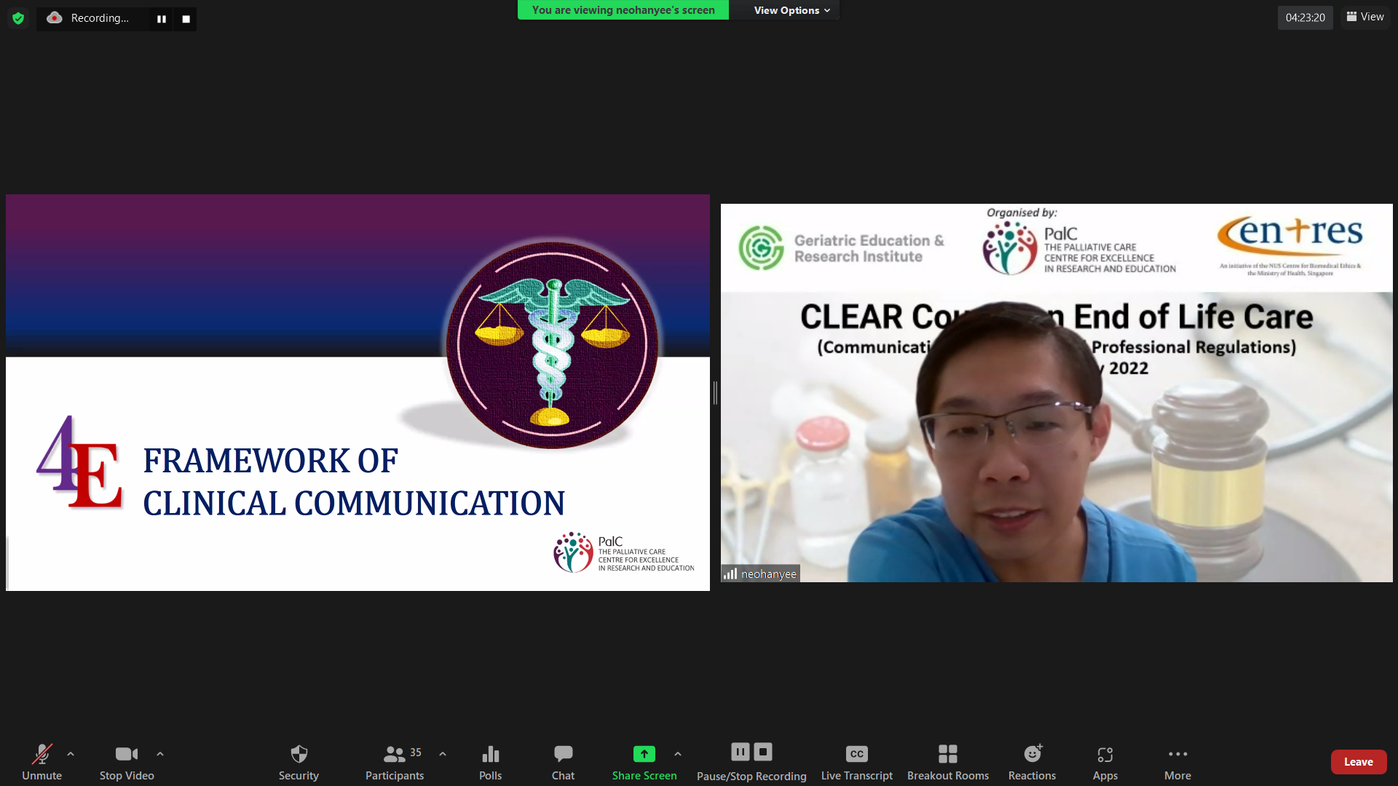This screenshot has height=786, width=1398.
Task: Open the View Options dropdown
Action: point(791,10)
